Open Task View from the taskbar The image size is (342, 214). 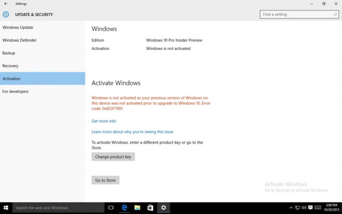coord(111,208)
